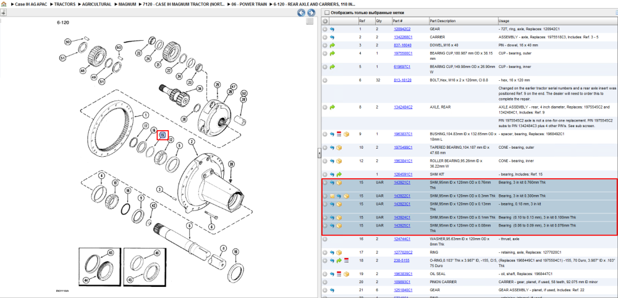The image size is (618, 298).
Task: Open the red-lined notes icon on the O-RING row
Action: coord(346,260)
